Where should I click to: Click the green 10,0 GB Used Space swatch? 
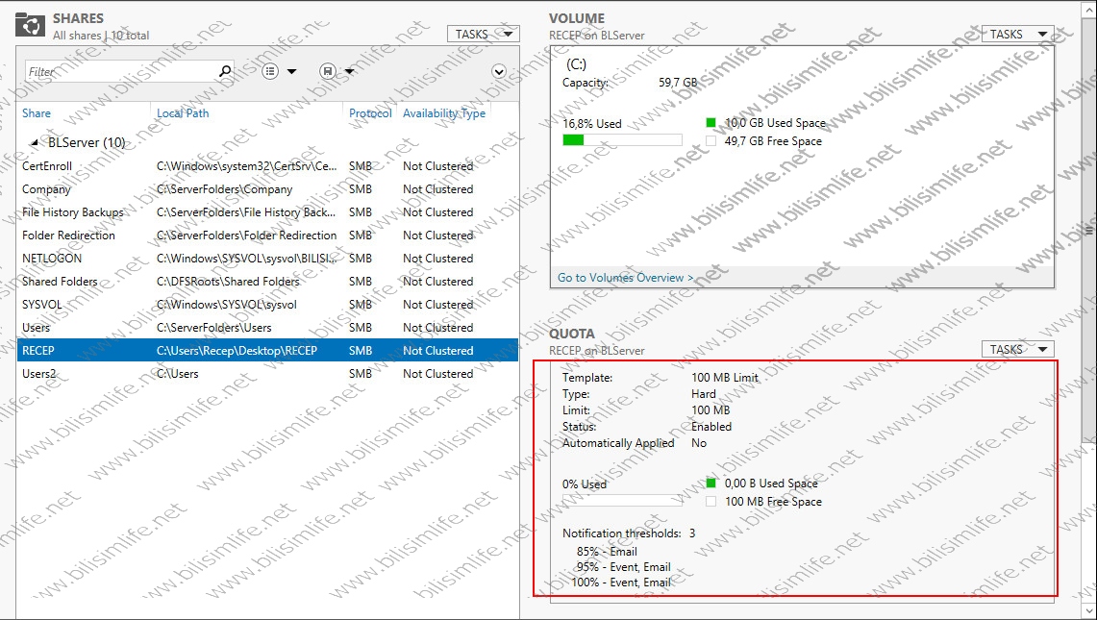coord(711,123)
